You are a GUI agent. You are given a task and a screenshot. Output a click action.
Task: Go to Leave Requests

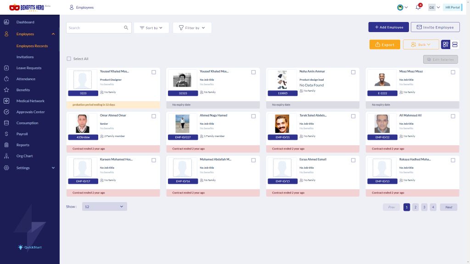[x=29, y=68]
